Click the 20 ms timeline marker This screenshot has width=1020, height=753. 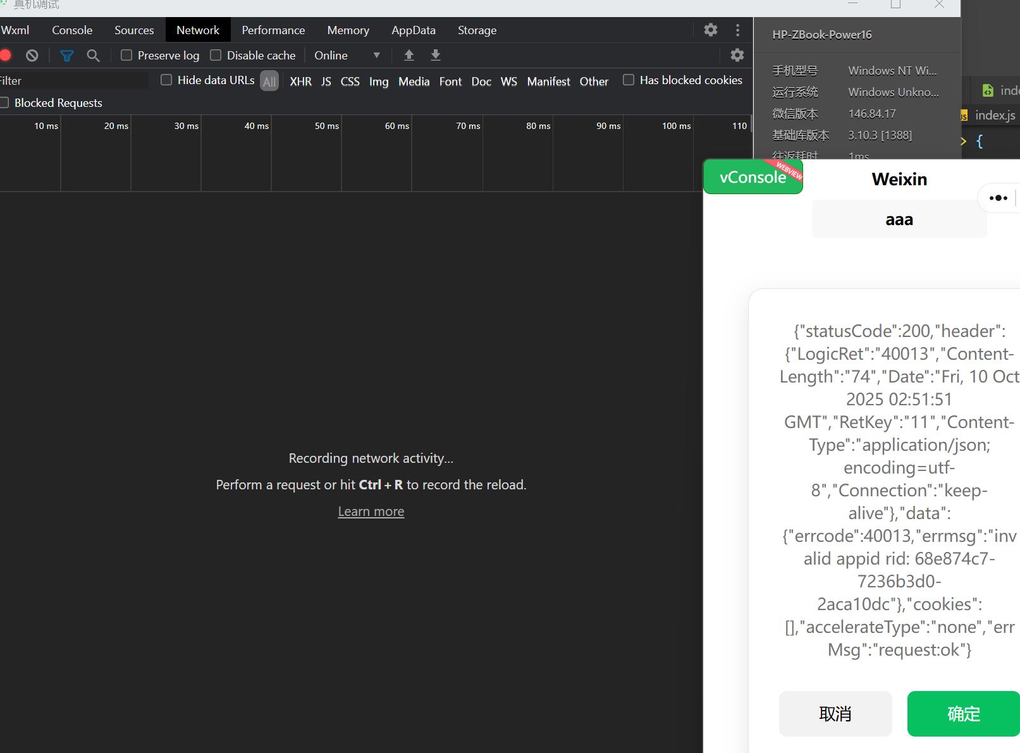pos(116,126)
